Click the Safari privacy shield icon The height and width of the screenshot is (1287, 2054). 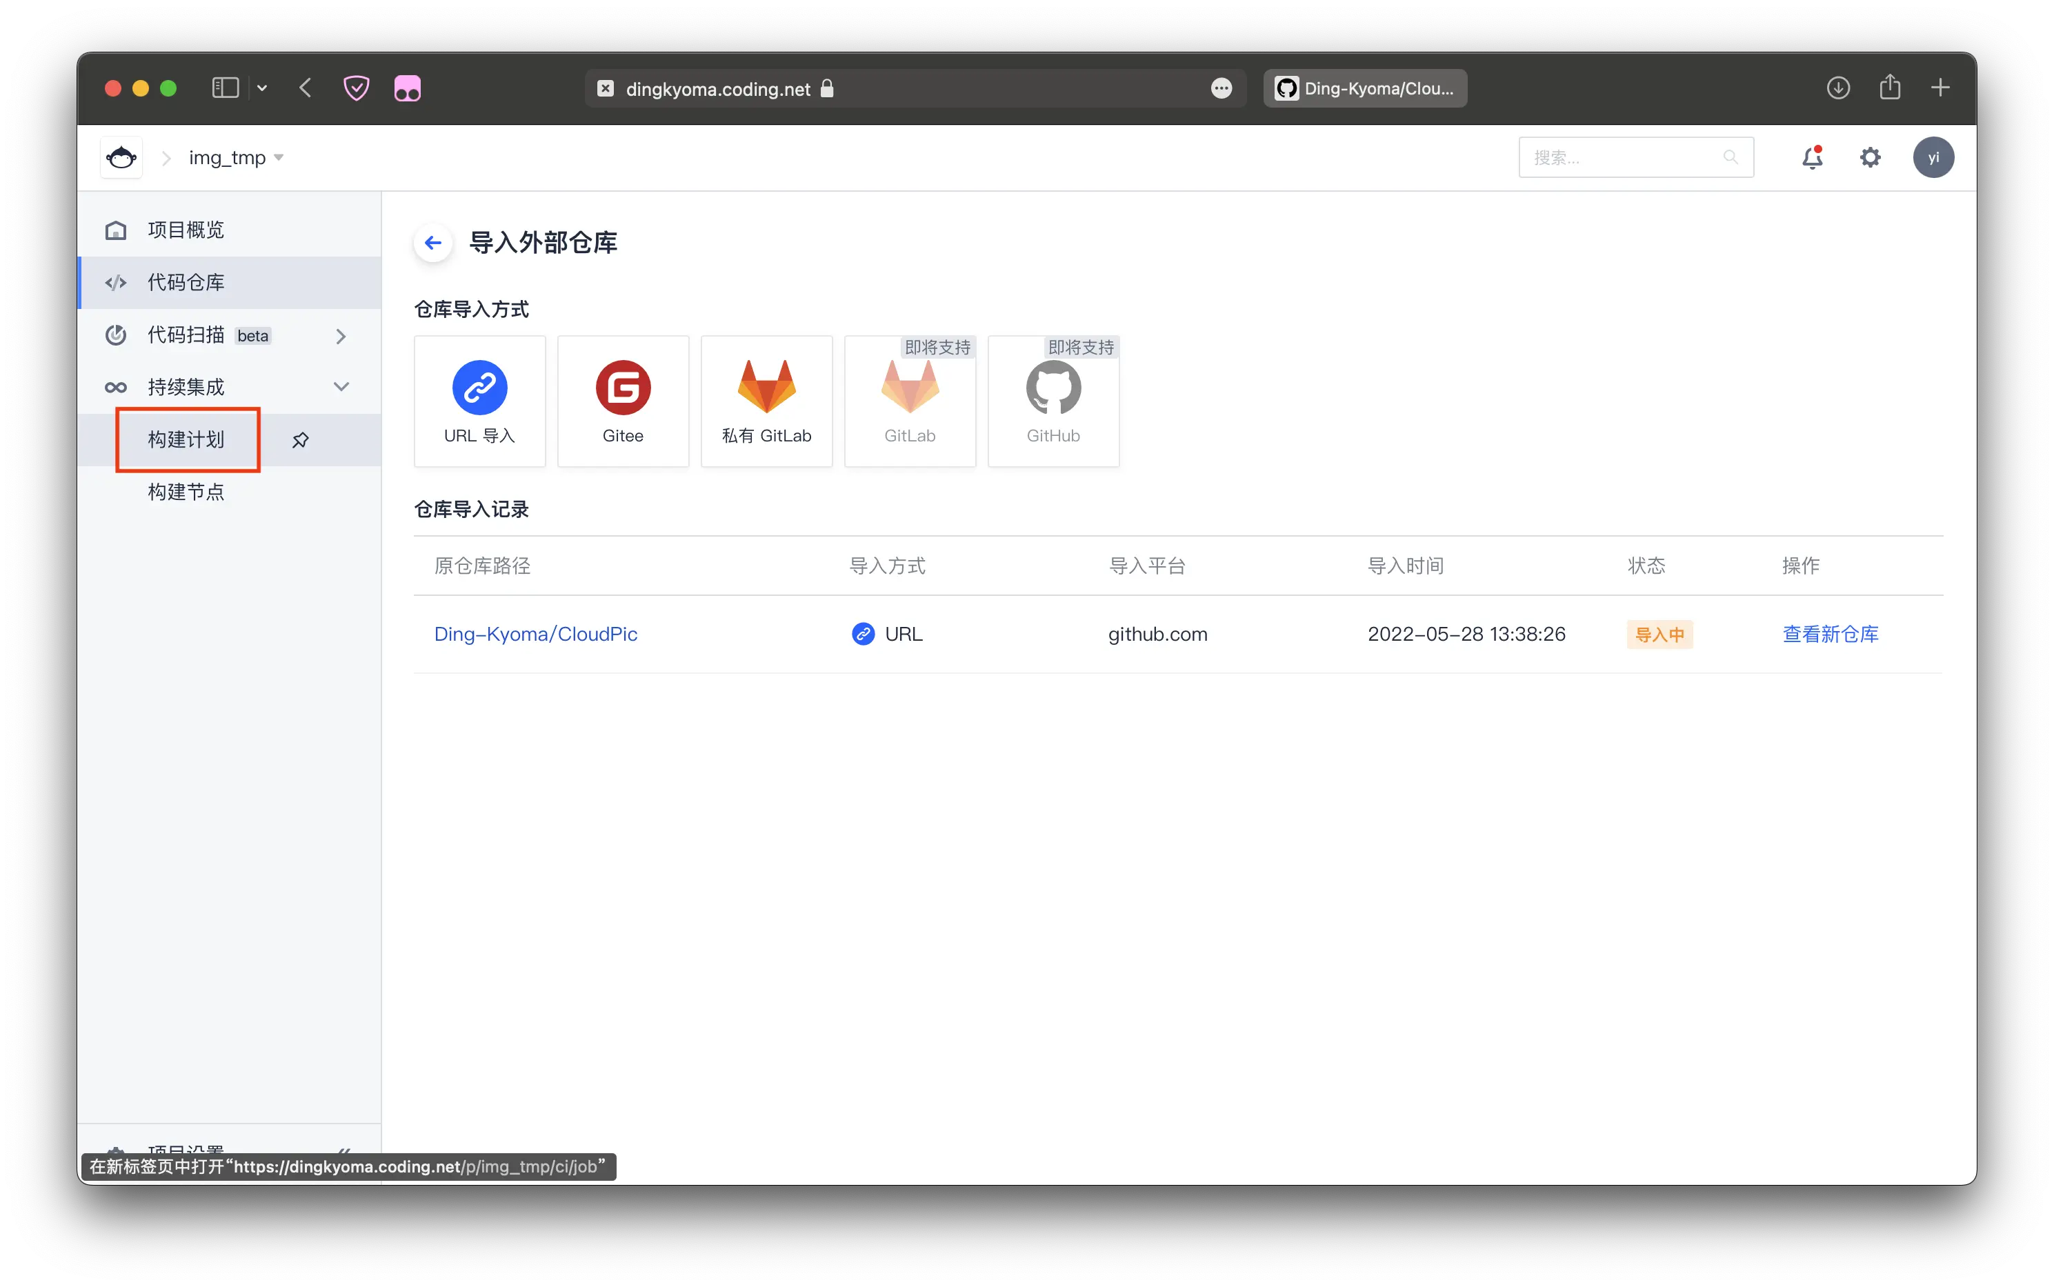coord(356,88)
